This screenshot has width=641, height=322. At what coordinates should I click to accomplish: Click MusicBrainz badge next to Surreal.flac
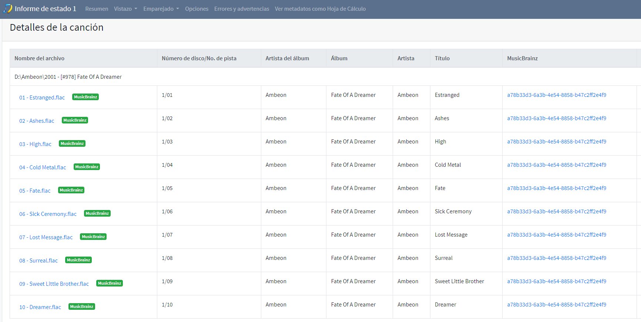pyautogui.click(x=78, y=260)
